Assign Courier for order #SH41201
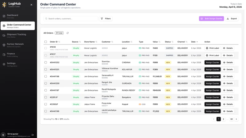Image resolution: width=246 pixels, height=138 pixels. pos(212,70)
